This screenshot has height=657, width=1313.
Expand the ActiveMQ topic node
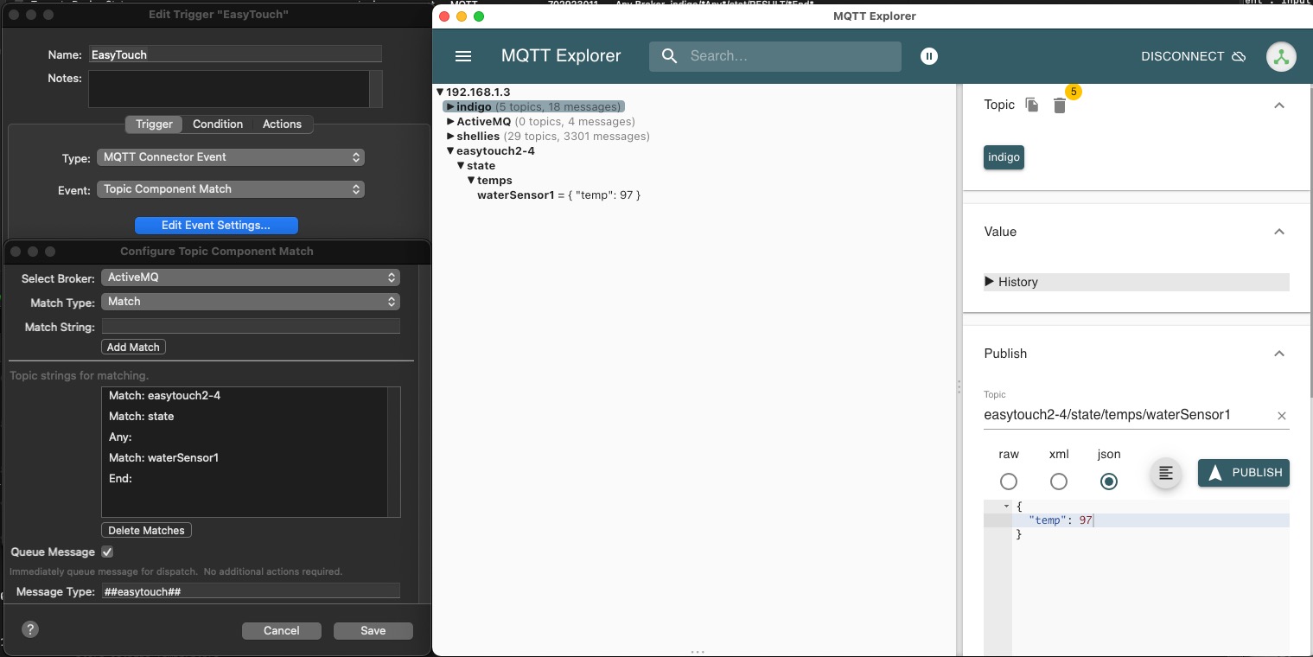(450, 122)
